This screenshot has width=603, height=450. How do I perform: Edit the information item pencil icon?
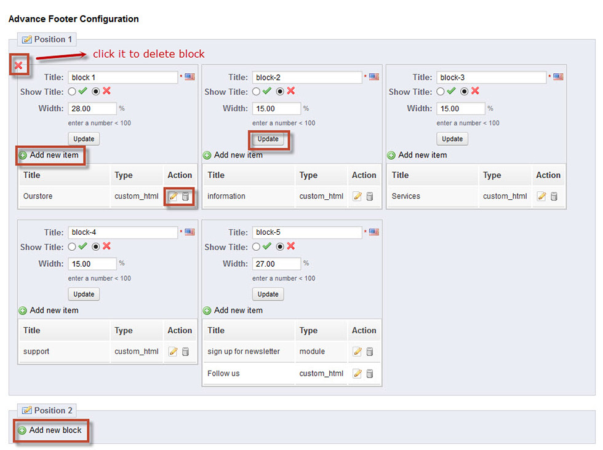pos(357,196)
